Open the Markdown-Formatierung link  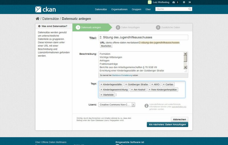click(122, 75)
